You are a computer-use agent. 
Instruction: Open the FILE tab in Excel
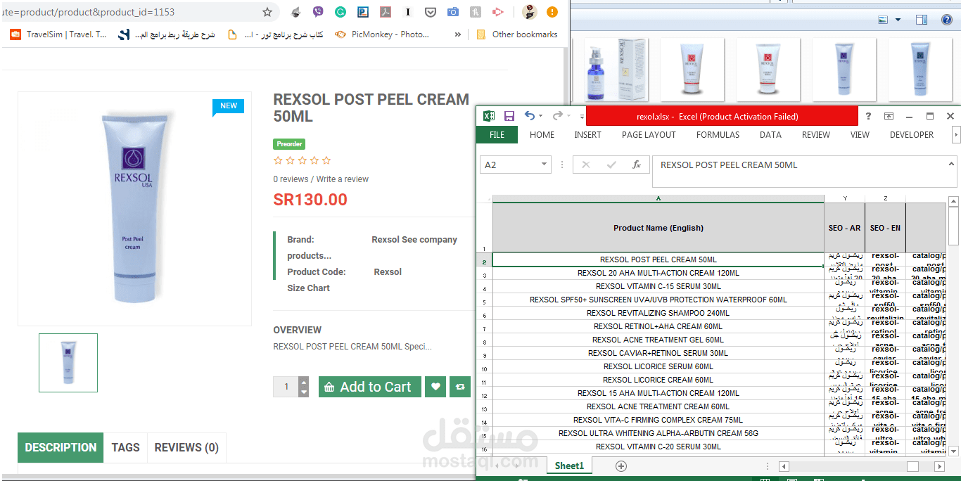click(x=497, y=135)
